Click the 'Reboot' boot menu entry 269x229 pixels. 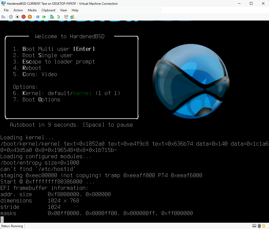click(x=27, y=68)
